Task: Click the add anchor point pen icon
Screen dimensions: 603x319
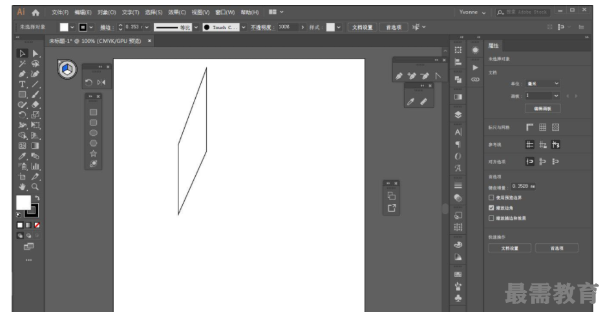Action: tap(412, 76)
